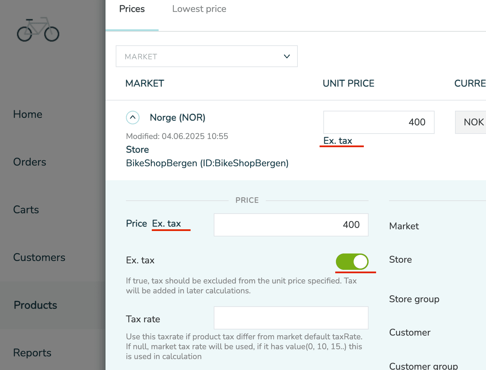
Task: Click the BikeShopBergen store link
Action: (207, 163)
